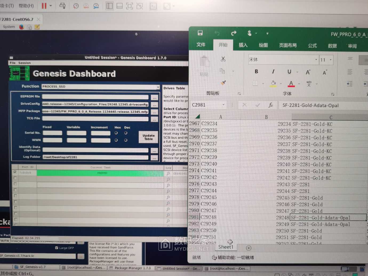Click the Redo arrow in Excel
This screenshot has width=368, height=276.
click(x=234, y=33)
